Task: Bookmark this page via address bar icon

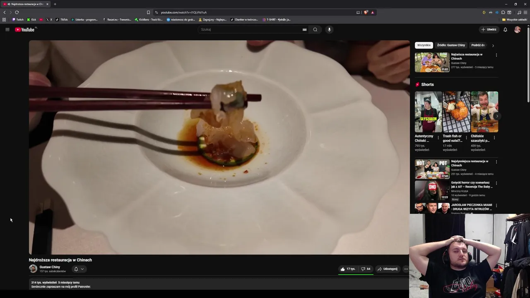Action: tap(148, 12)
